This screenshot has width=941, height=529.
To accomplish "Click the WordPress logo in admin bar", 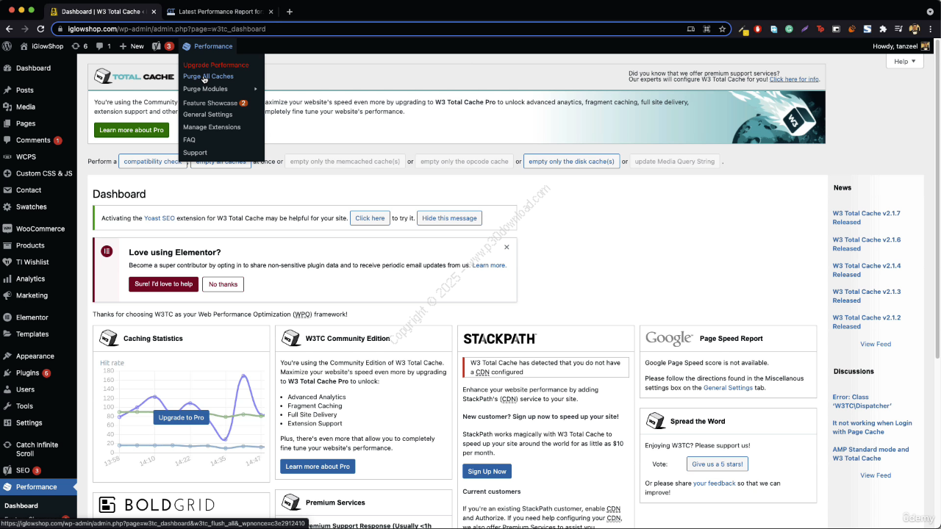I will 7,46.
